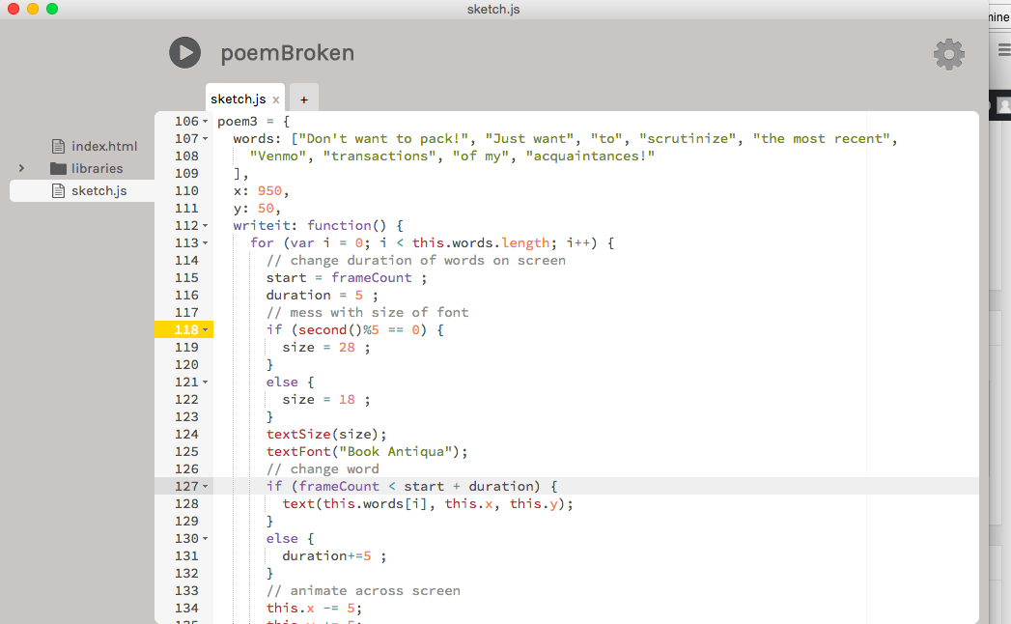Collapse the writeit function at line 112
Viewport: 1011px width, 624px height.
click(206, 226)
